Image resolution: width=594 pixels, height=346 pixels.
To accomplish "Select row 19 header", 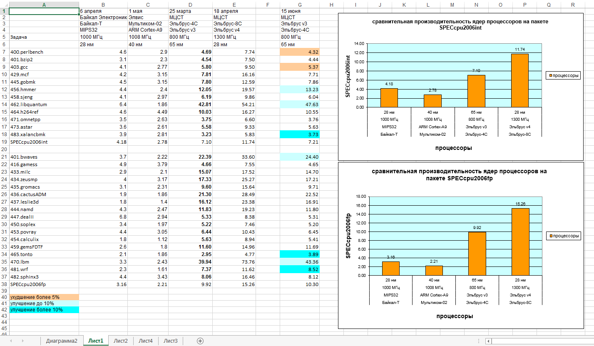I will click(4, 142).
